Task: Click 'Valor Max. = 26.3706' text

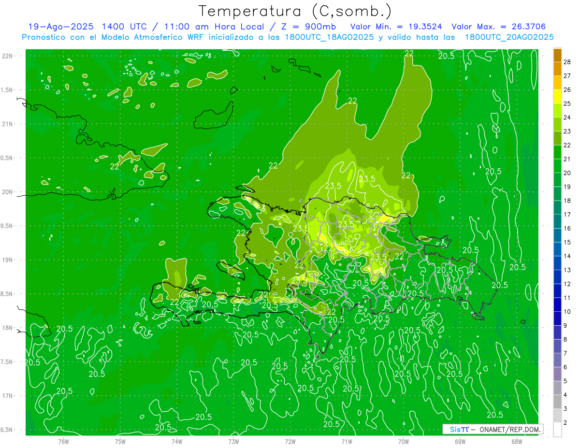Action: (499, 27)
